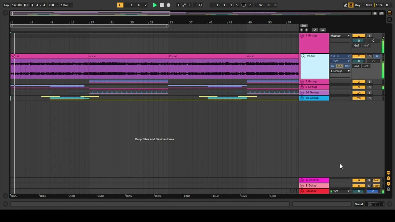This screenshot has width=395, height=222.
Task: Click the Re-enable Automation arrow icon
Action: point(189,5)
